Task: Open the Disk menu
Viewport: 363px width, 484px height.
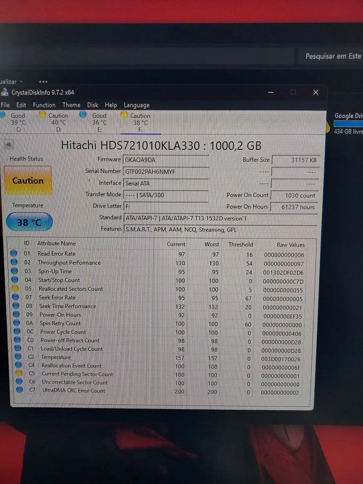Action: (93, 105)
